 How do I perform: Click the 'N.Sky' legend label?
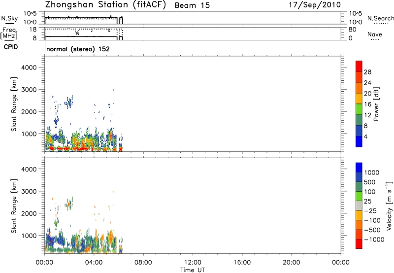coord(9,19)
